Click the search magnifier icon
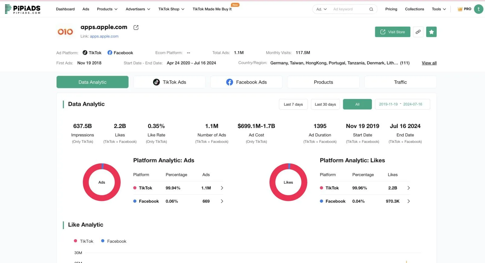 [x=371, y=9]
